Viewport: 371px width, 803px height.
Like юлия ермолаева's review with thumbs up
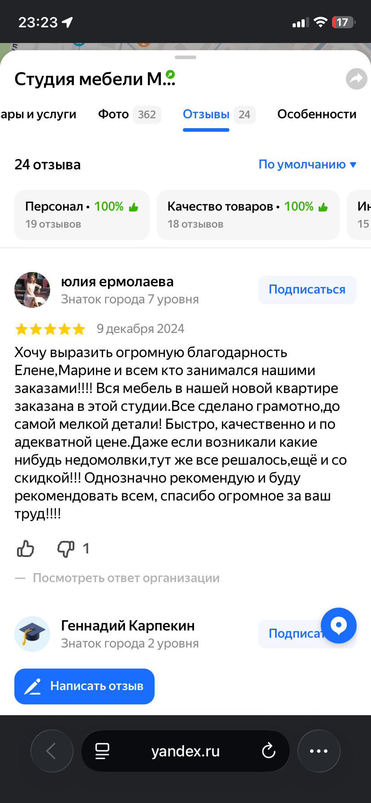[26, 548]
